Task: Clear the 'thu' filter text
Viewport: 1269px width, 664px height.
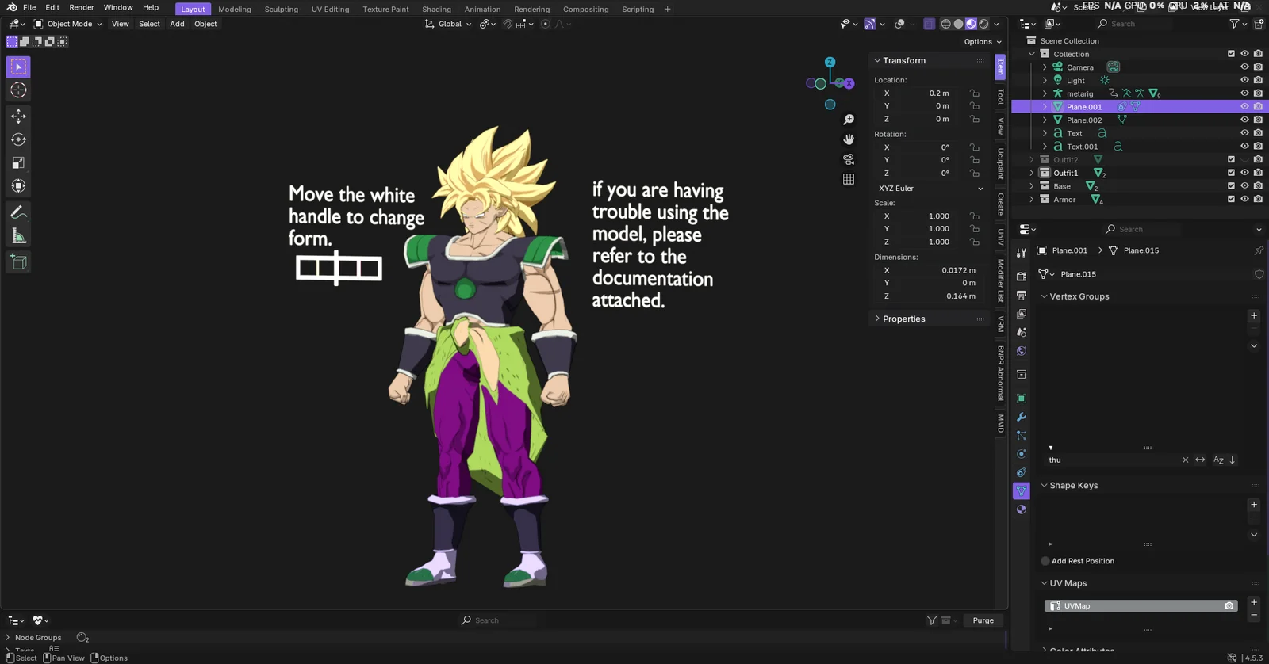Action: point(1186,460)
